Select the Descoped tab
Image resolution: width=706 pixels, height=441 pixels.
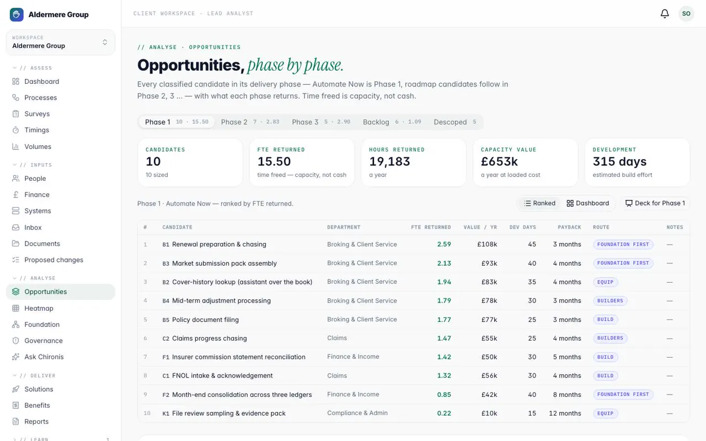click(x=454, y=122)
